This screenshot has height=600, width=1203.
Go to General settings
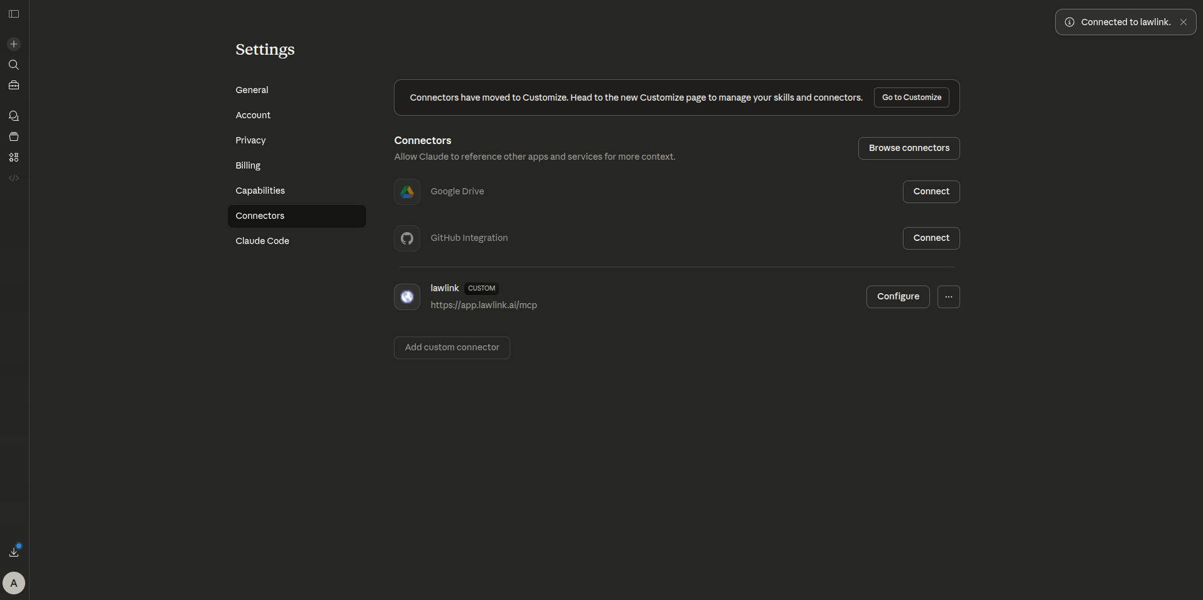click(297, 90)
